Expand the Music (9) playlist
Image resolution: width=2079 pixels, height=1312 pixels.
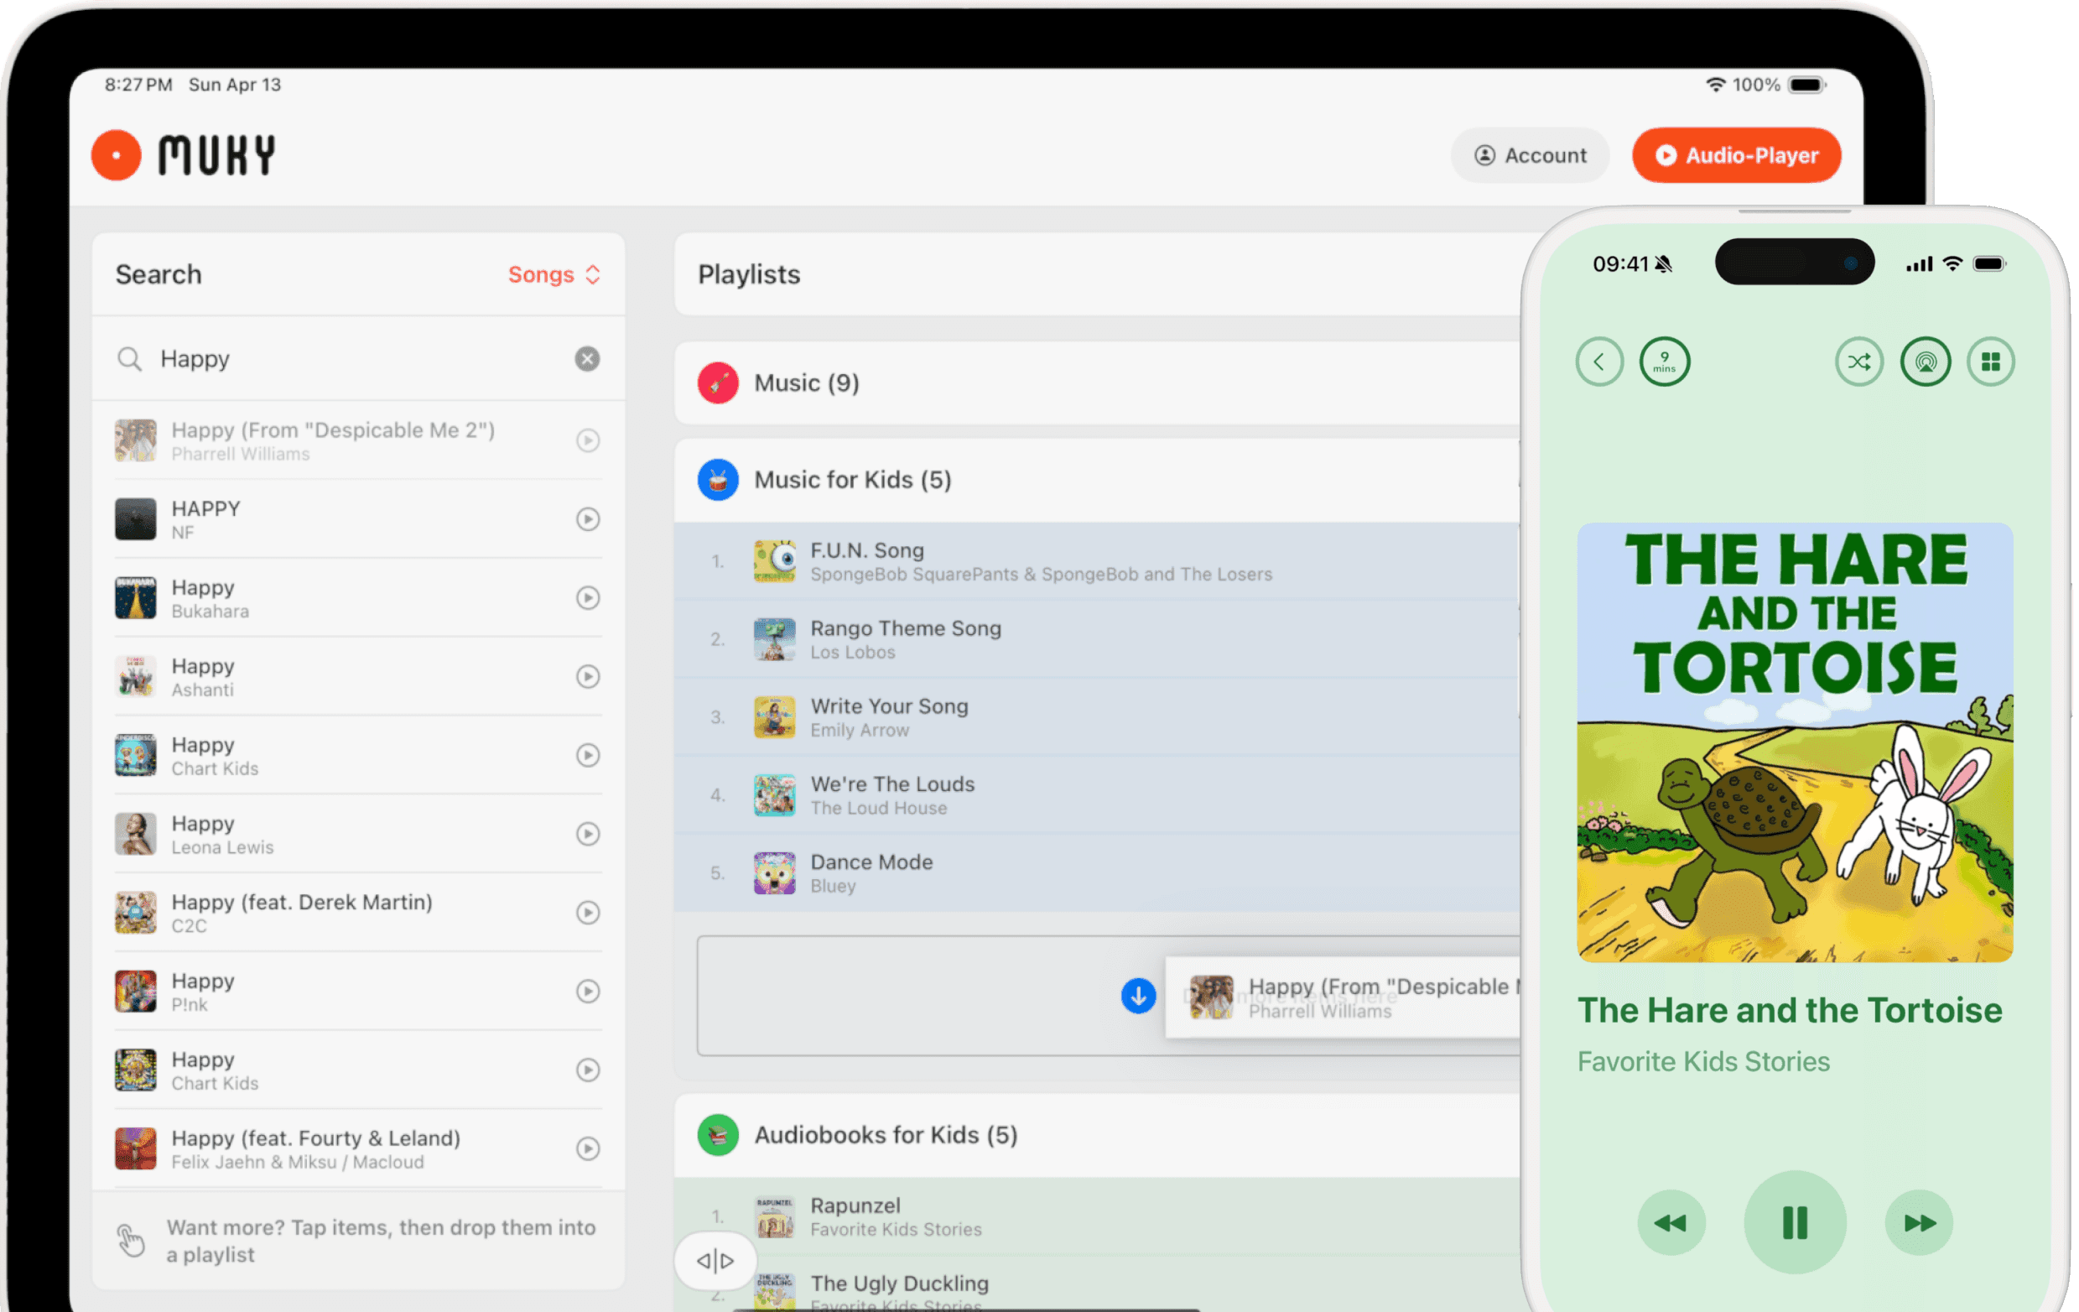1096,383
